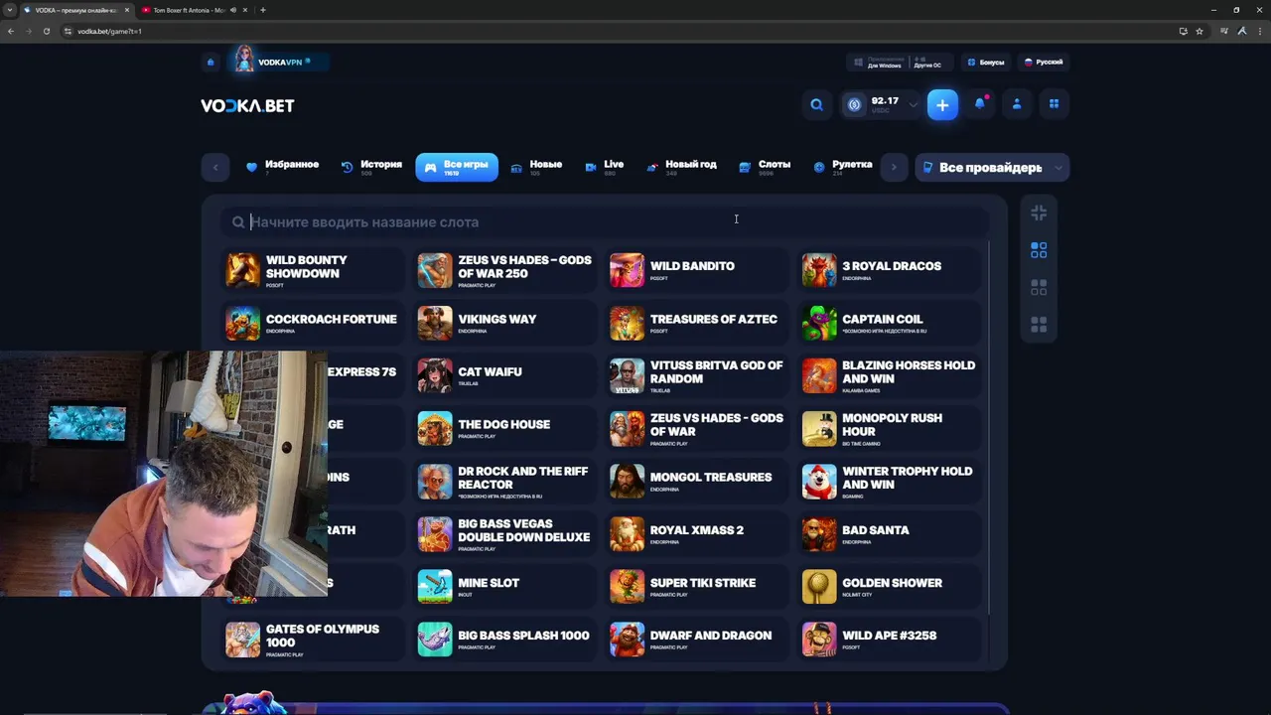Open The Dog House slot
This screenshot has width=1271, height=715.
[504, 428]
